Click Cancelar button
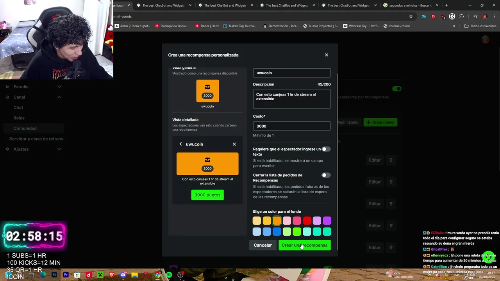This screenshot has width=500, height=281. click(x=262, y=245)
